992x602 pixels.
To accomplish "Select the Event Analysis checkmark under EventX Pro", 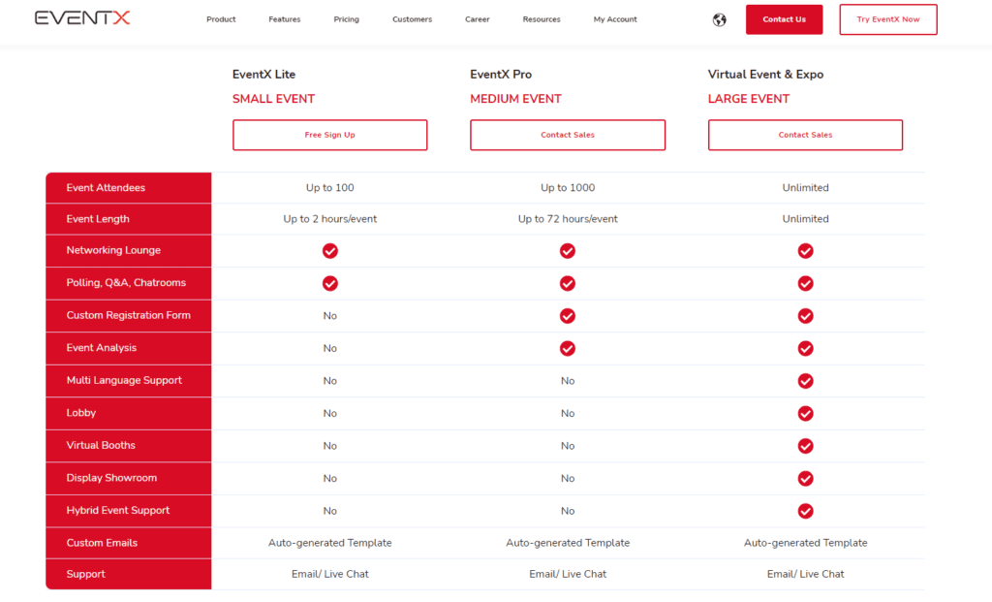I will tap(568, 348).
